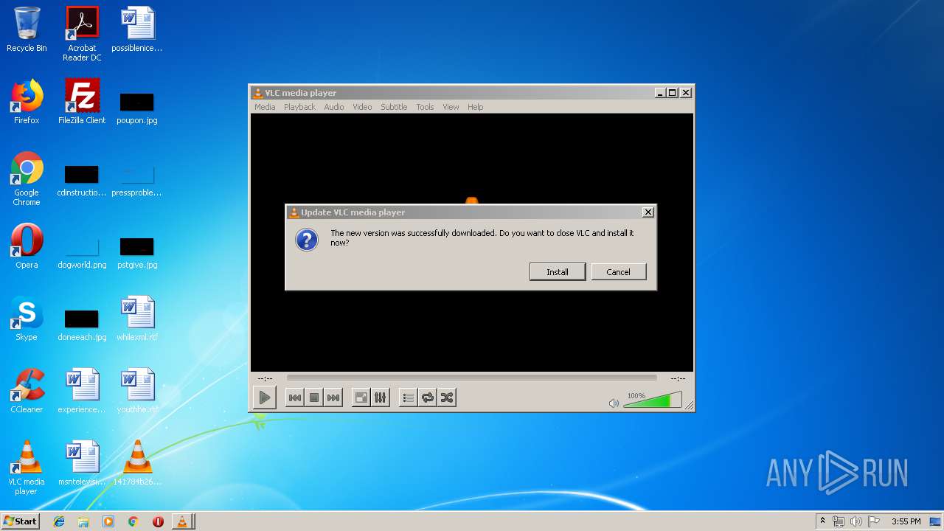Open the Subtitle menu
Viewport: 944px width, 531px height.
pyautogui.click(x=394, y=107)
